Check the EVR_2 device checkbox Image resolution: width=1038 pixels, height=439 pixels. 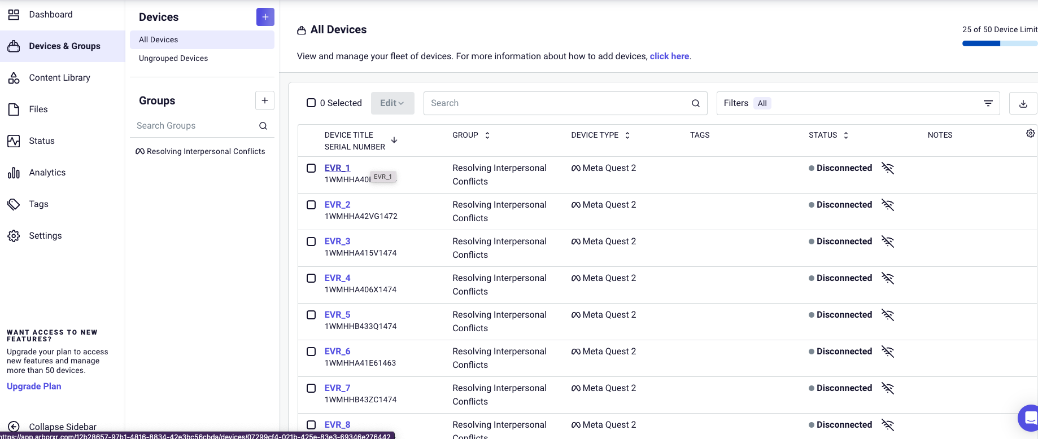click(311, 205)
